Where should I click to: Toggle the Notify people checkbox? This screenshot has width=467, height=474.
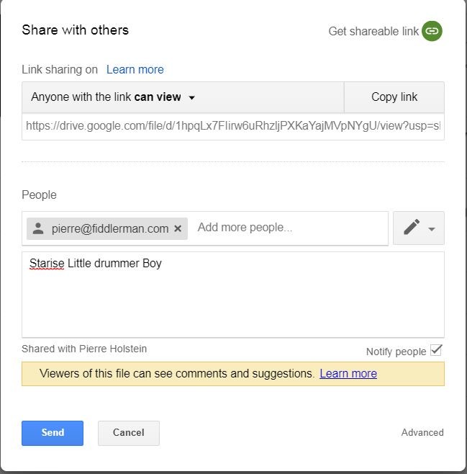click(x=436, y=350)
